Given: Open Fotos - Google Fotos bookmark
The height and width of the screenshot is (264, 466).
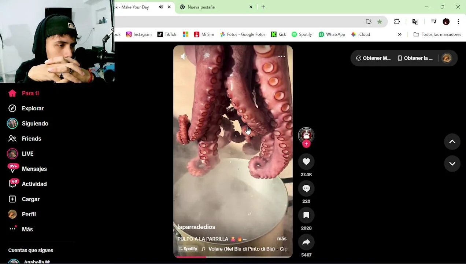Looking at the screenshot, I should click(243, 34).
